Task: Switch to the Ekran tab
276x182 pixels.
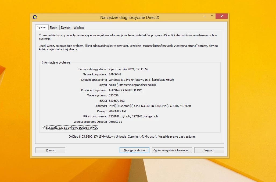Action: coord(53,28)
